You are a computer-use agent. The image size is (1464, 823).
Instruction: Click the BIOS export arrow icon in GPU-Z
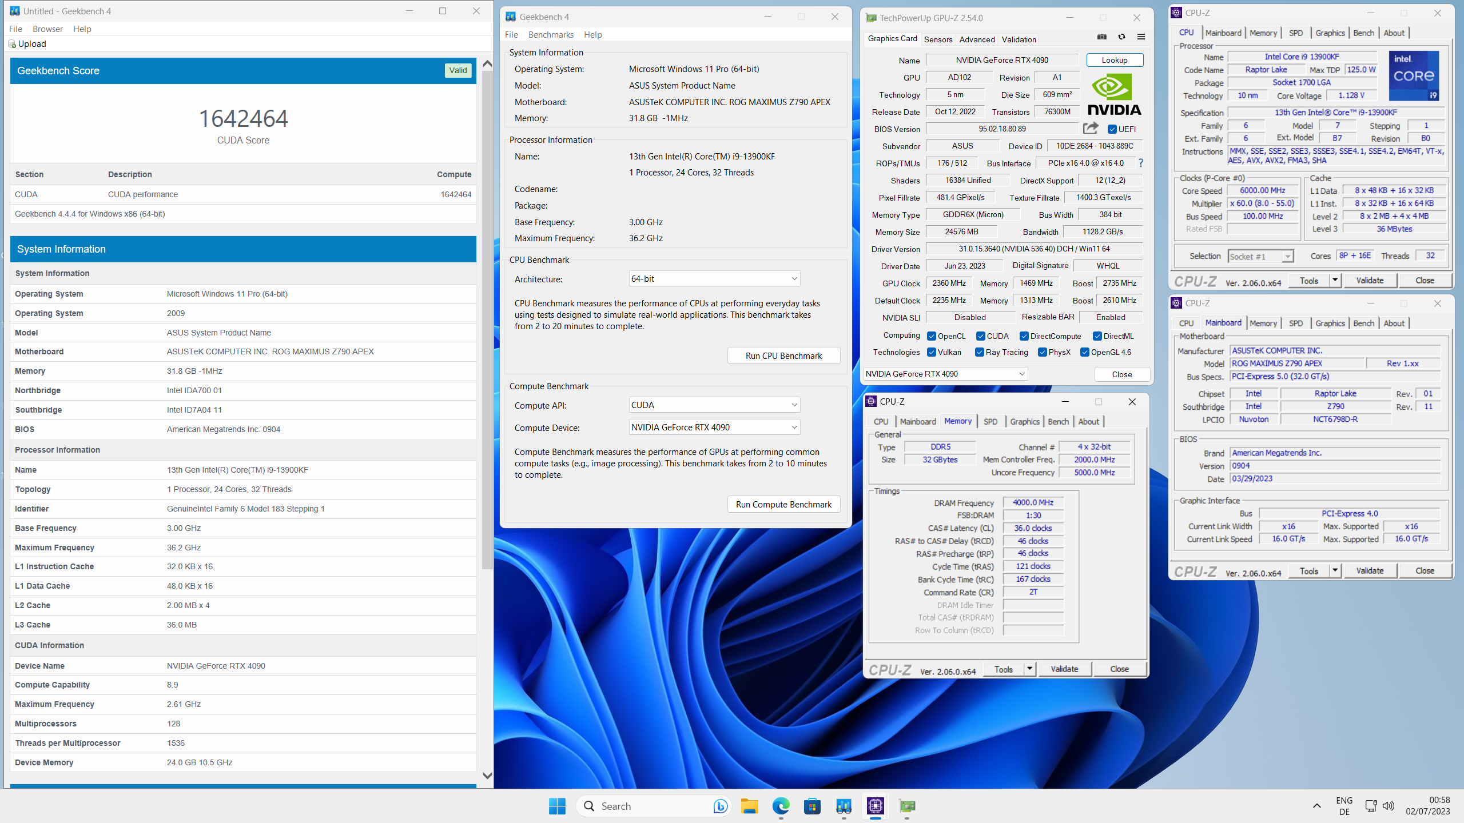click(1091, 128)
